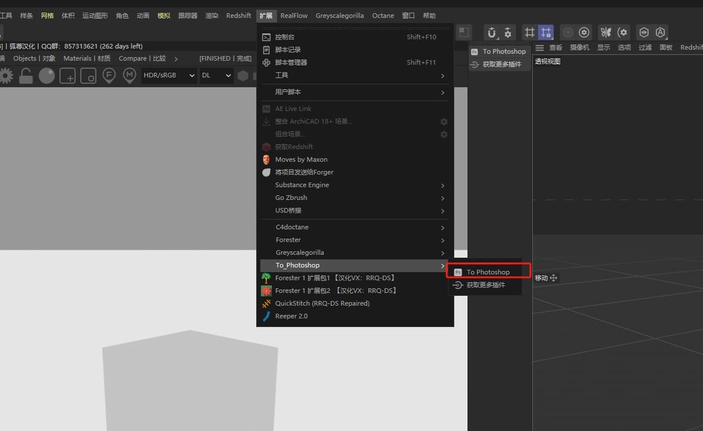Open the 跟踪器 menu

(188, 16)
